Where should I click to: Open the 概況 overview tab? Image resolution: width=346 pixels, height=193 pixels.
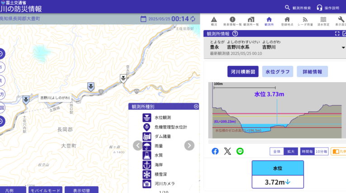coord(214,21)
